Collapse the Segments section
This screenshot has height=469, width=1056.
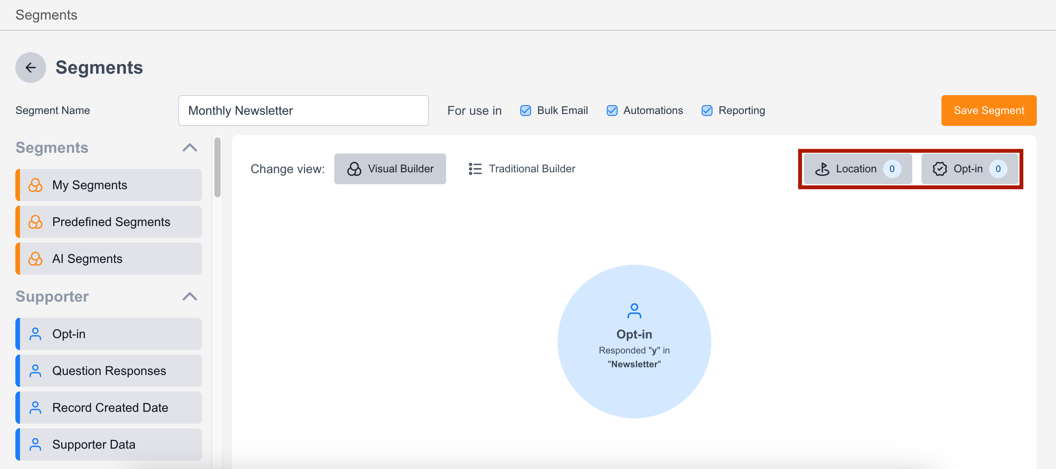(191, 147)
